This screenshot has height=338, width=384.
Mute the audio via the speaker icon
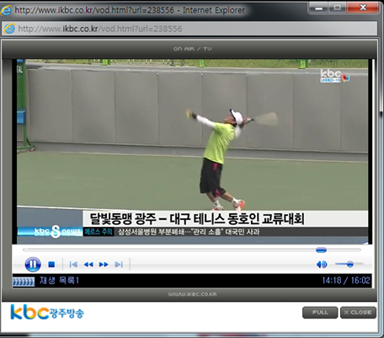point(322,265)
